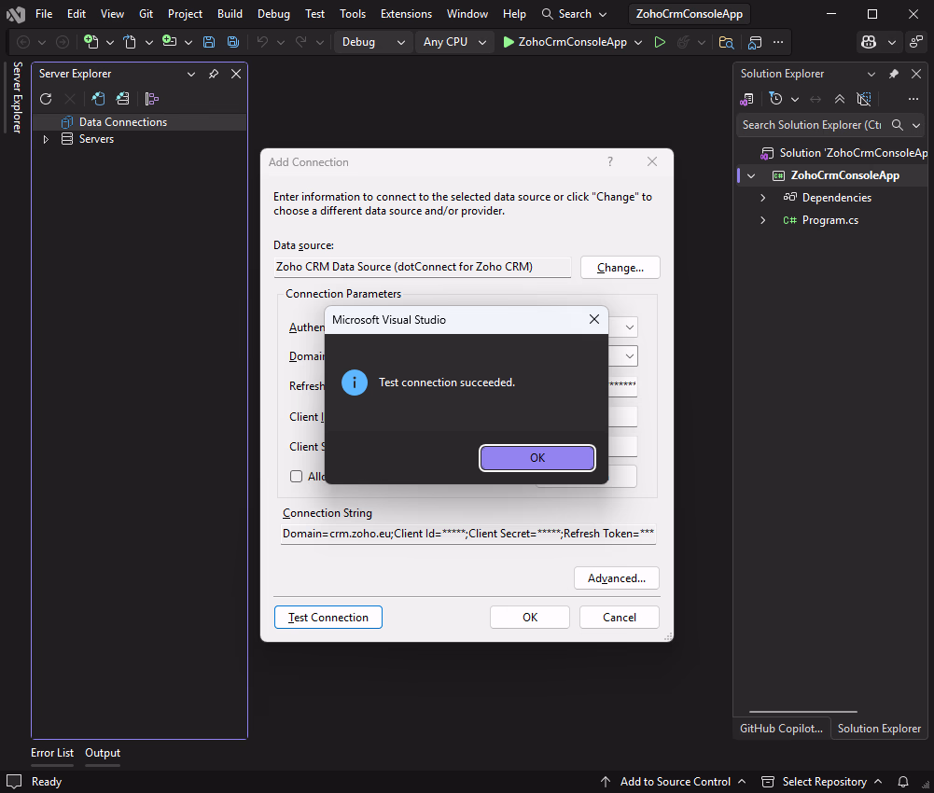The width and height of the screenshot is (934, 793).
Task: Switch to the Output tab
Action: (x=102, y=753)
